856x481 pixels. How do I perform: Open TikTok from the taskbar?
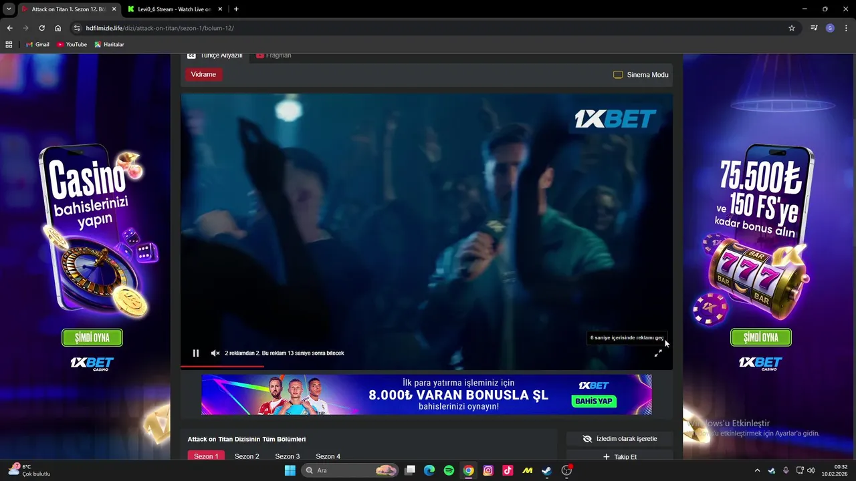[x=508, y=470]
